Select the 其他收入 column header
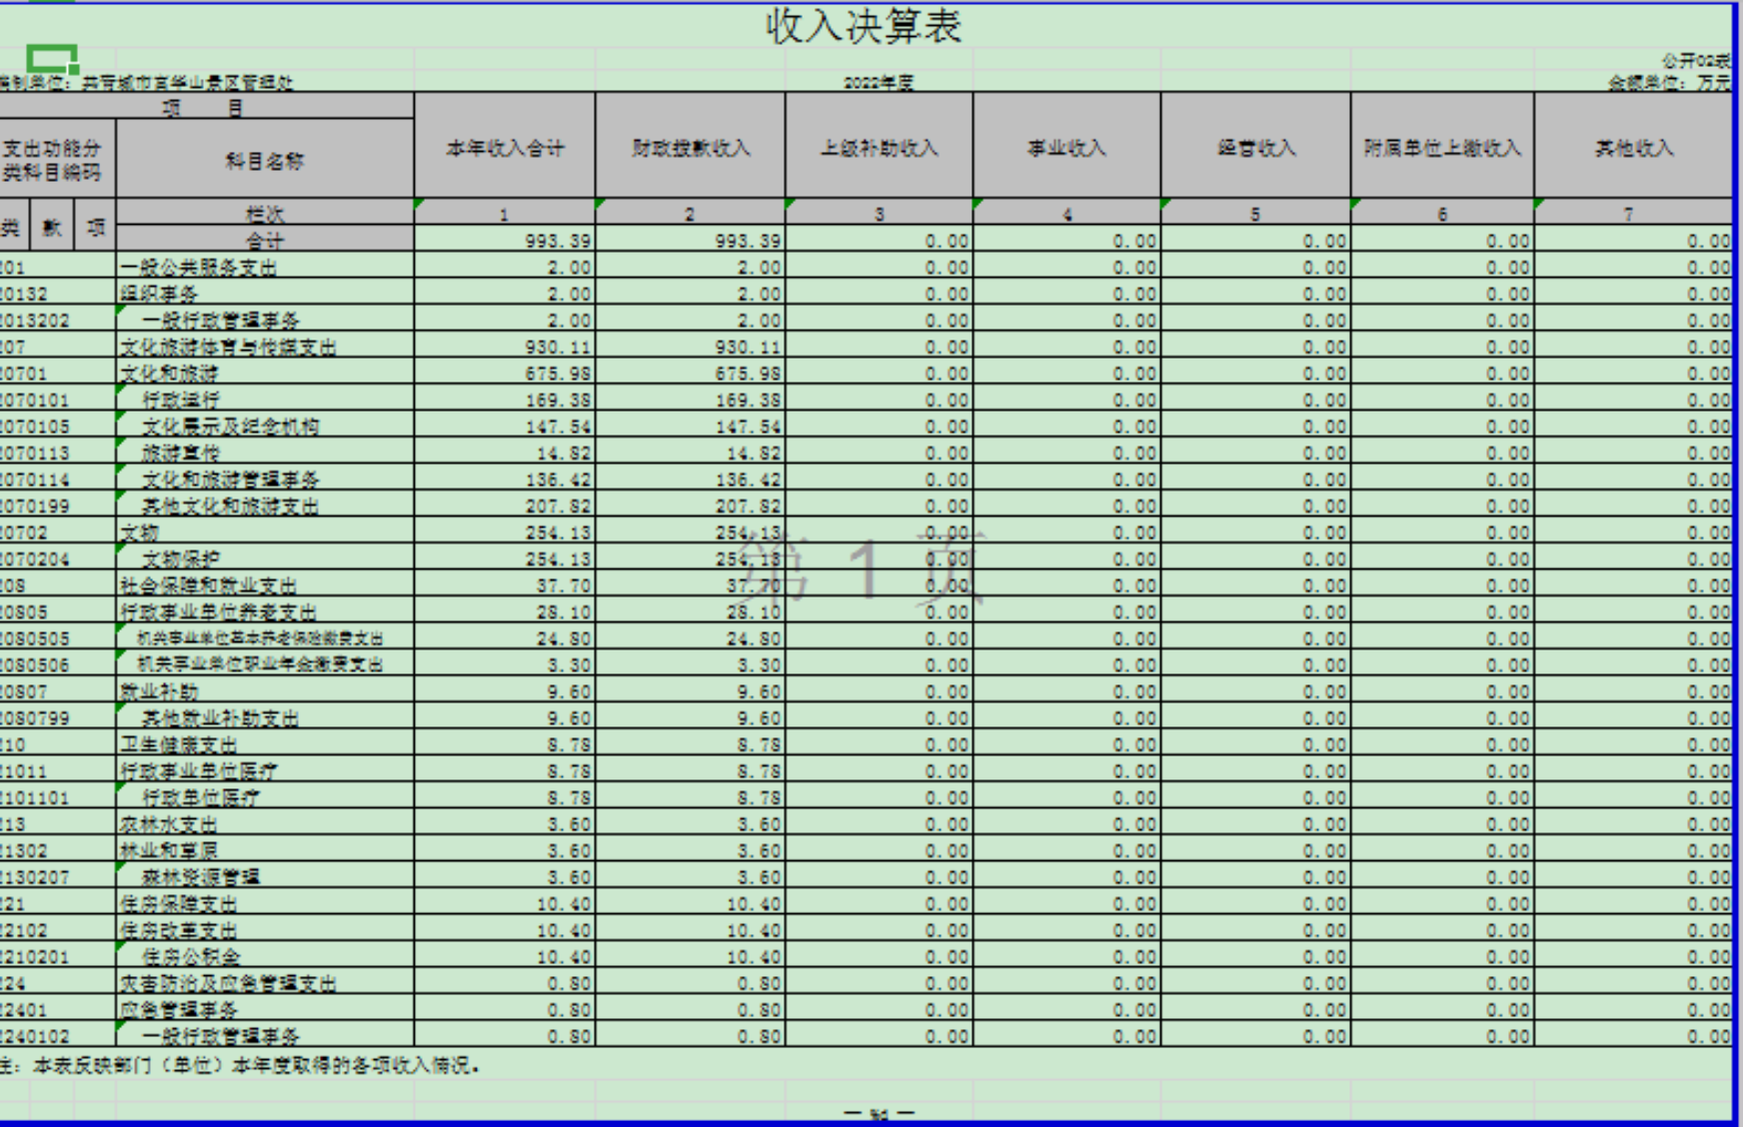 (1633, 148)
